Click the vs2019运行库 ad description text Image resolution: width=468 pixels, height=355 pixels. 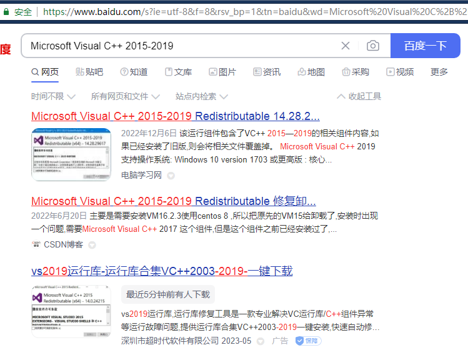click(x=250, y=321)
